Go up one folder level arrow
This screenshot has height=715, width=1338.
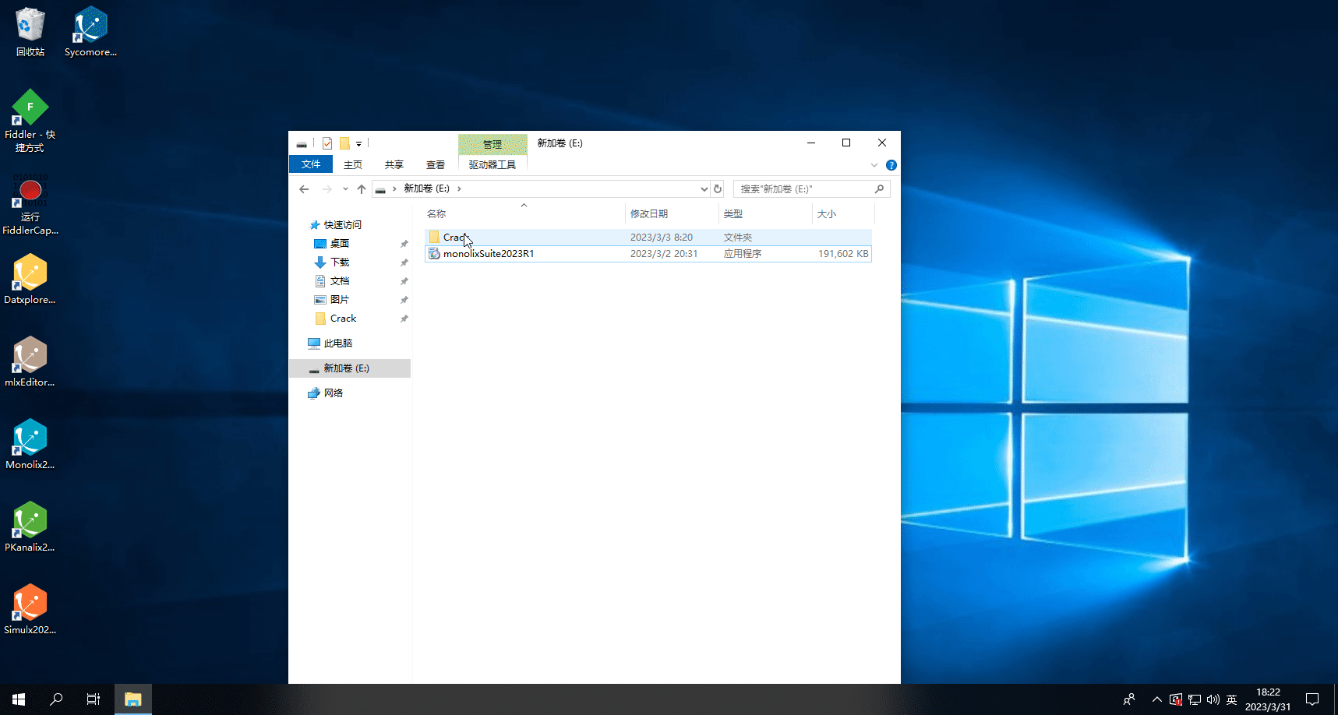pos(362,189)
